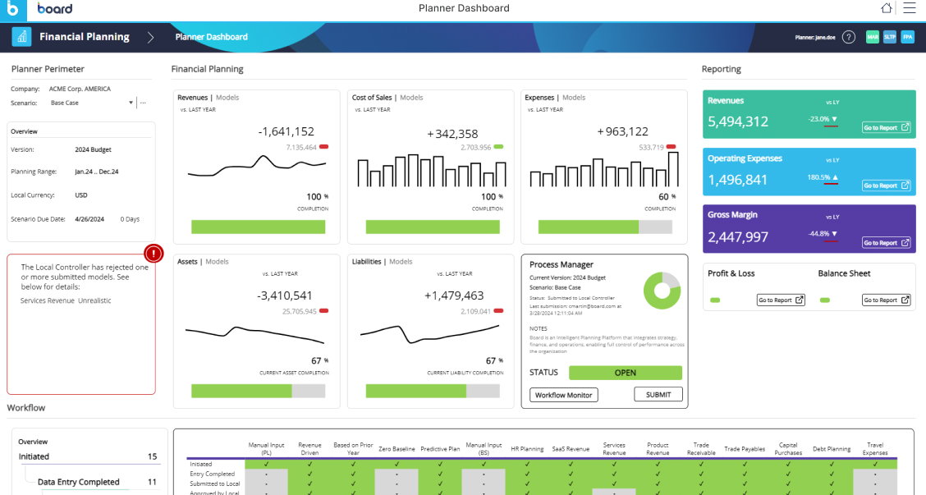Open the scenario ellipsis options menu
The image size is (926, 495).
click(142, 101)
